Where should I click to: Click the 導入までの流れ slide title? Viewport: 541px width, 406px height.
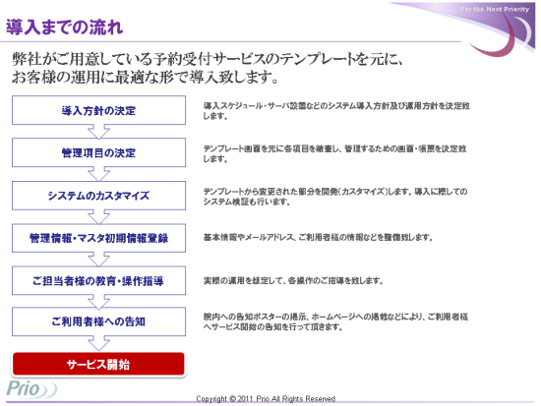[x=65, y=27]
